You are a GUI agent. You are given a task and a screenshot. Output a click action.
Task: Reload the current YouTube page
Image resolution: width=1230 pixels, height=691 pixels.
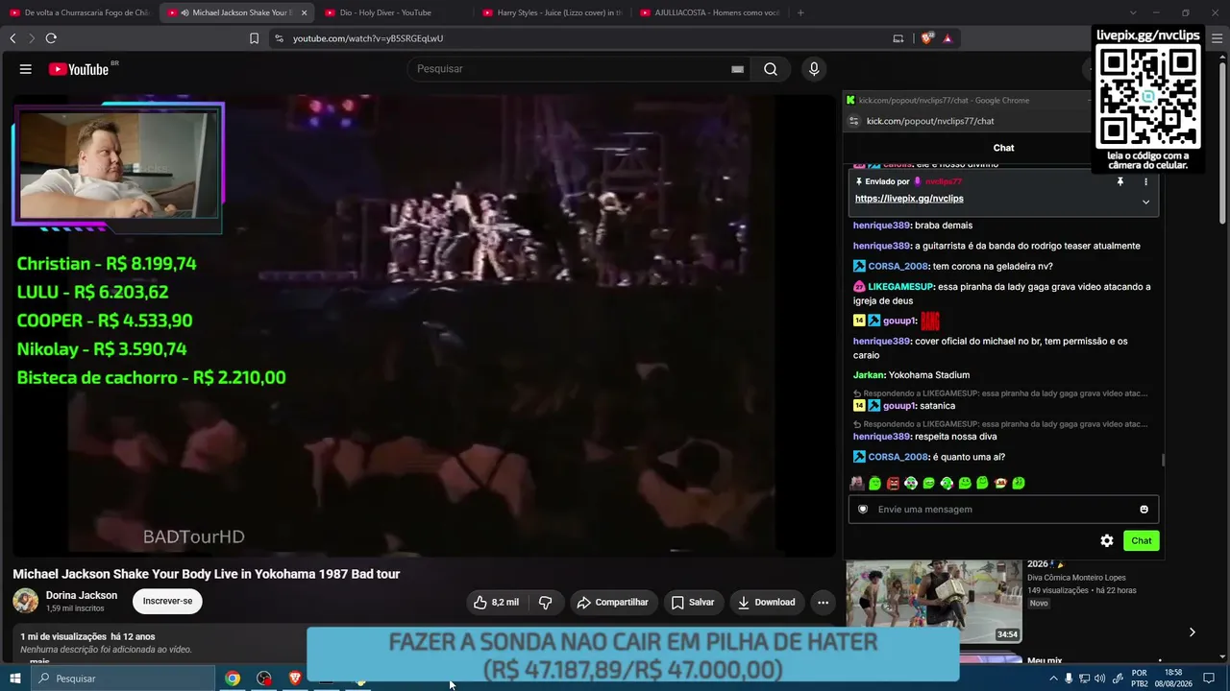[x=51, y=38]
